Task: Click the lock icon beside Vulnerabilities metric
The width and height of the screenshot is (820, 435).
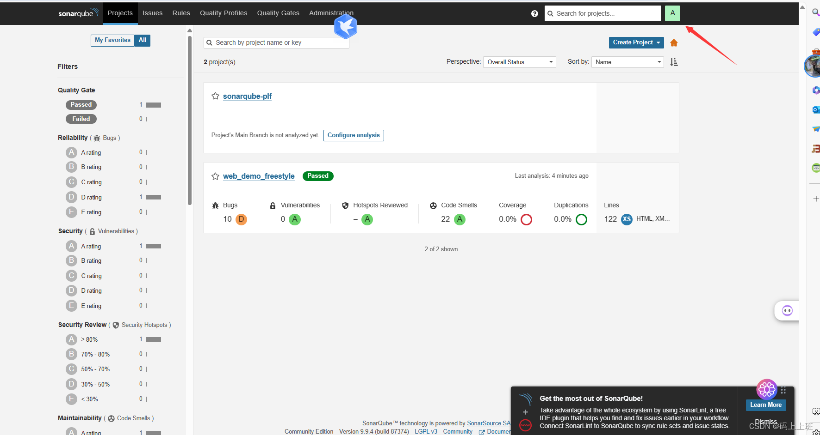Action: point(273,205)
